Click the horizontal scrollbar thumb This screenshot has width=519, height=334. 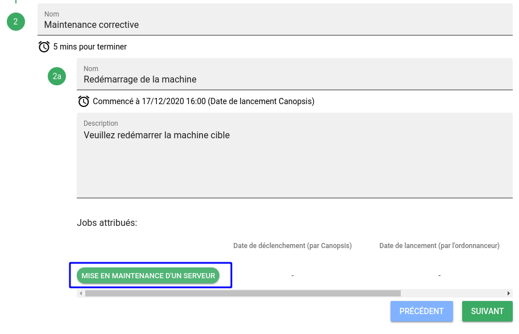click(x=243, y=294)
